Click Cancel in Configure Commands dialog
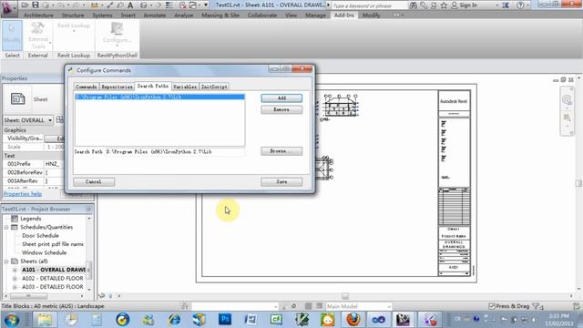 (x=94, y=181)
